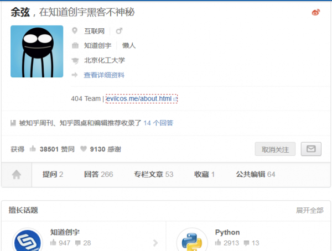Click the Python topic logo
Image resolution: width=332 pixels, height=251 pixels.
click(x=192, y=240)
